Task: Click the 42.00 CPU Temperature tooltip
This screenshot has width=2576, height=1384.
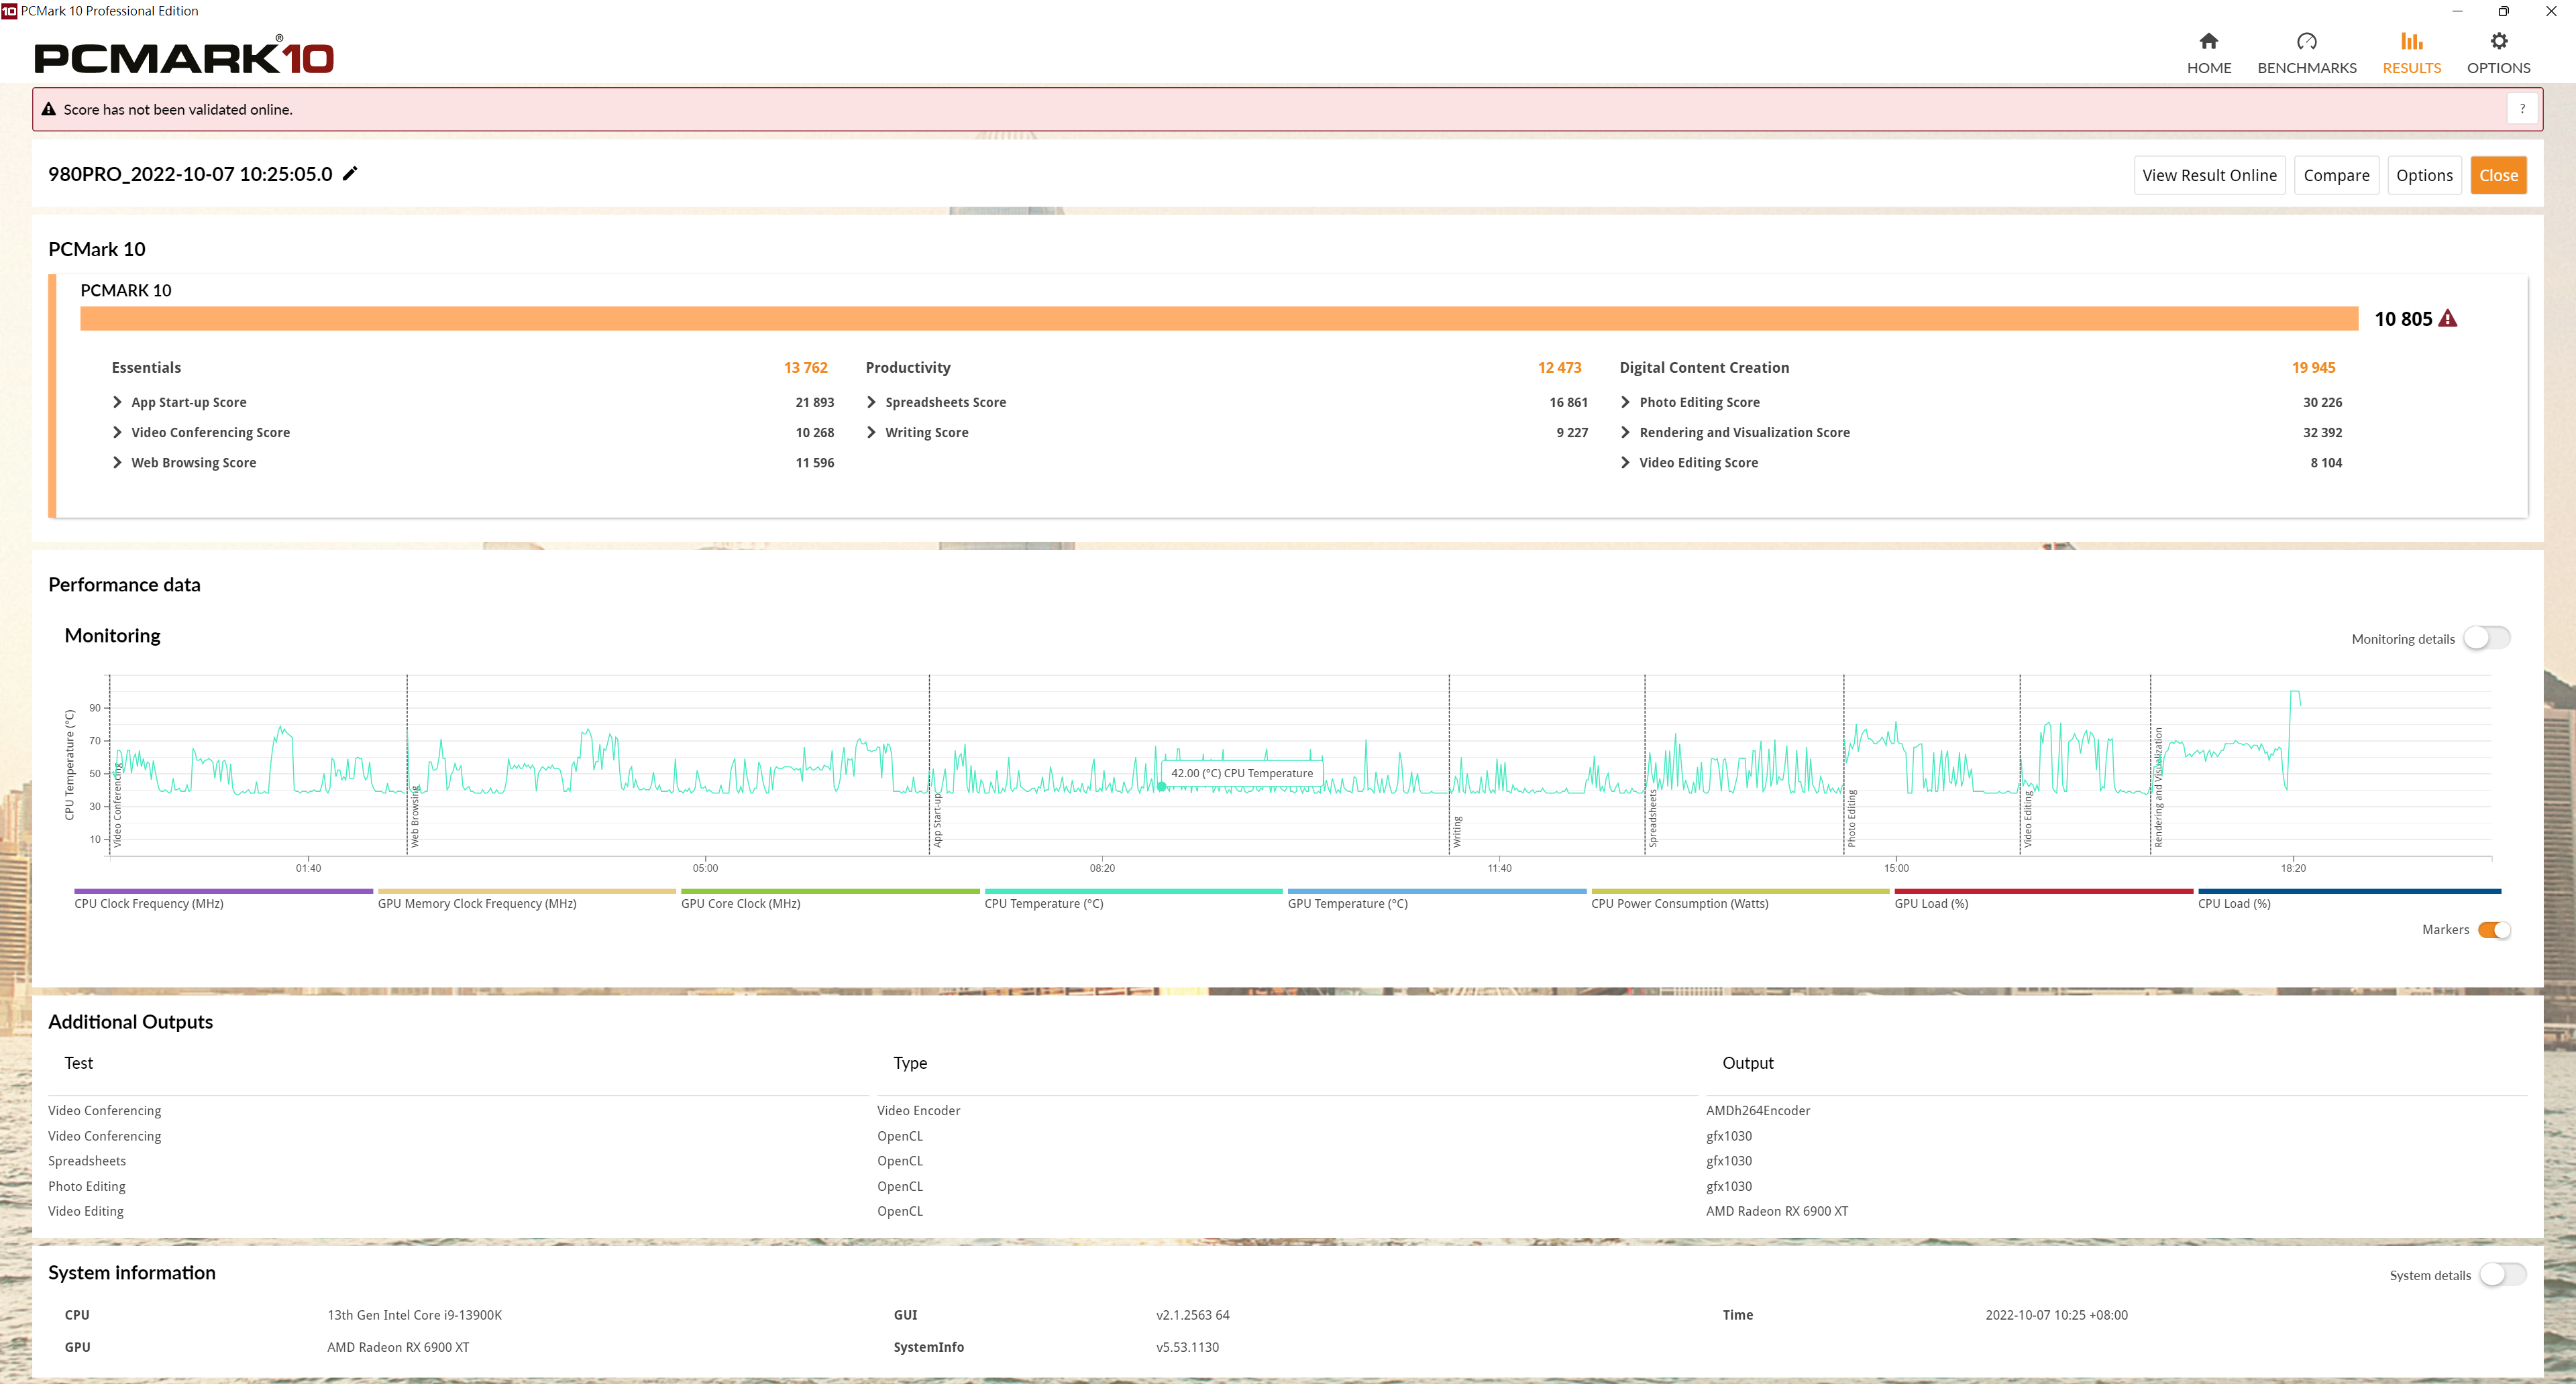Action: (1241, 773)
